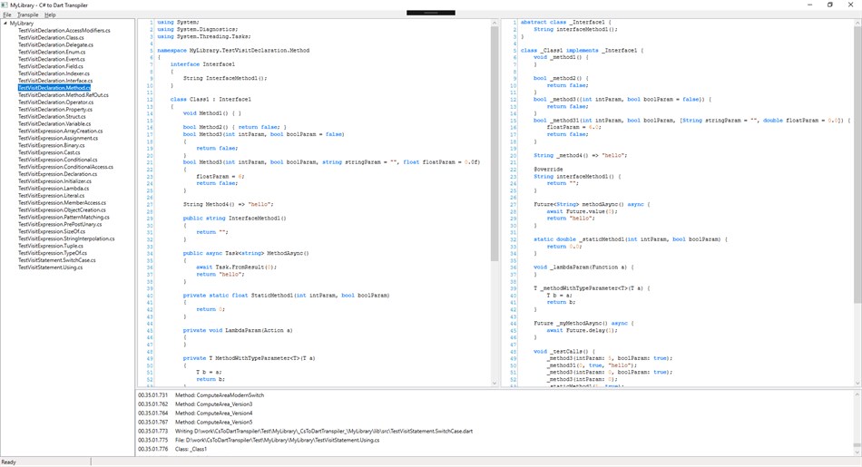The width and height of the screenshot is (862, 467).
Task: Click Dart output scrollbar up arrow
Action: tap(857, 23)
